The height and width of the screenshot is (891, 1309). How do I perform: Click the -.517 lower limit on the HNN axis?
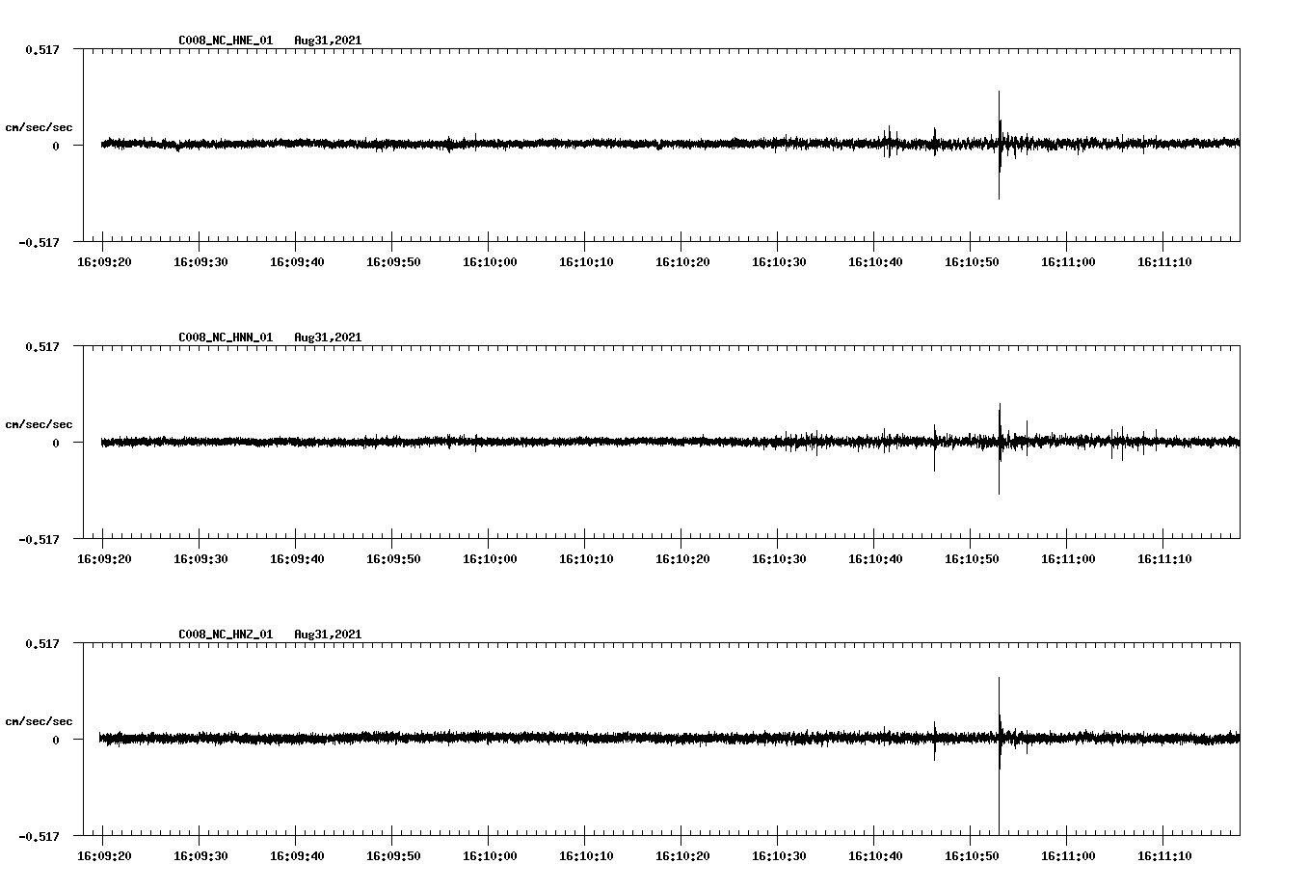(x=40, y=539)
